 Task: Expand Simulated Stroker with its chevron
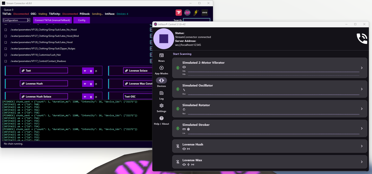pyautogui.click(x=362, y=128)
